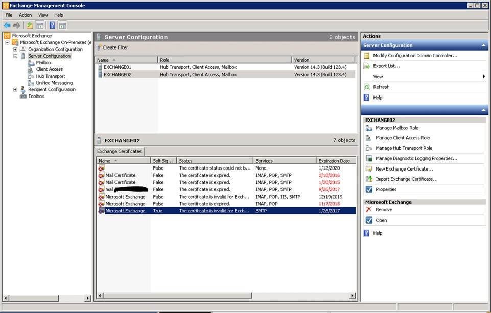Open the View menu
This screenshot has height=313, width=491.
[43, 15]
